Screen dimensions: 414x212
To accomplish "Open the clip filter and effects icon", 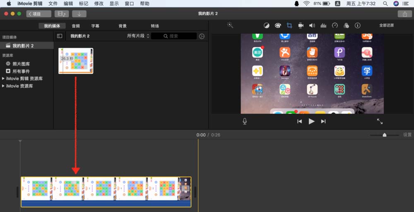I will [346, 26].
